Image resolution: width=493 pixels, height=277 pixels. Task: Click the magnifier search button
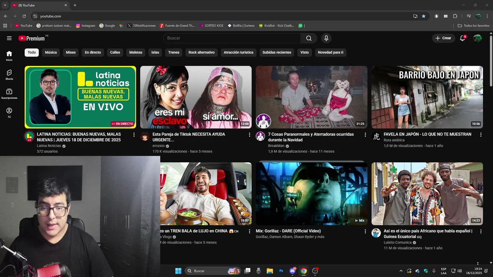click(309, 38)
